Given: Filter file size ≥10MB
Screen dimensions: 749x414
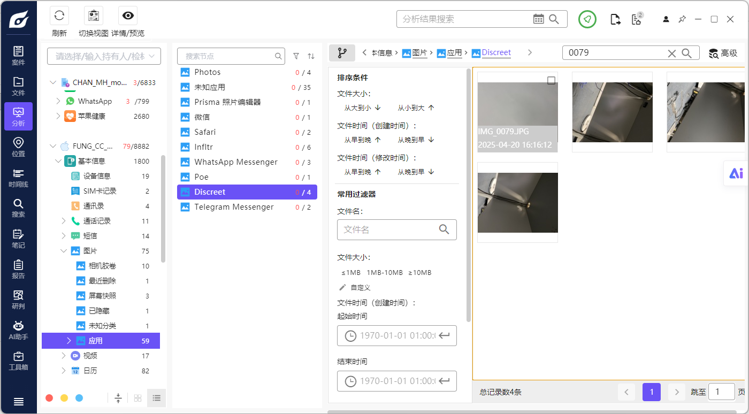Looking at the screenshot, I should pyautogui.click(x=420, y=272).
